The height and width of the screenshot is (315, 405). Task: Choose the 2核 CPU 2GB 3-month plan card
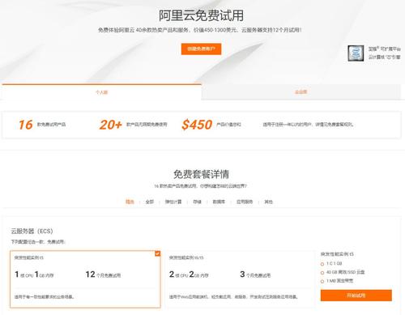click(x=241, y=279)
